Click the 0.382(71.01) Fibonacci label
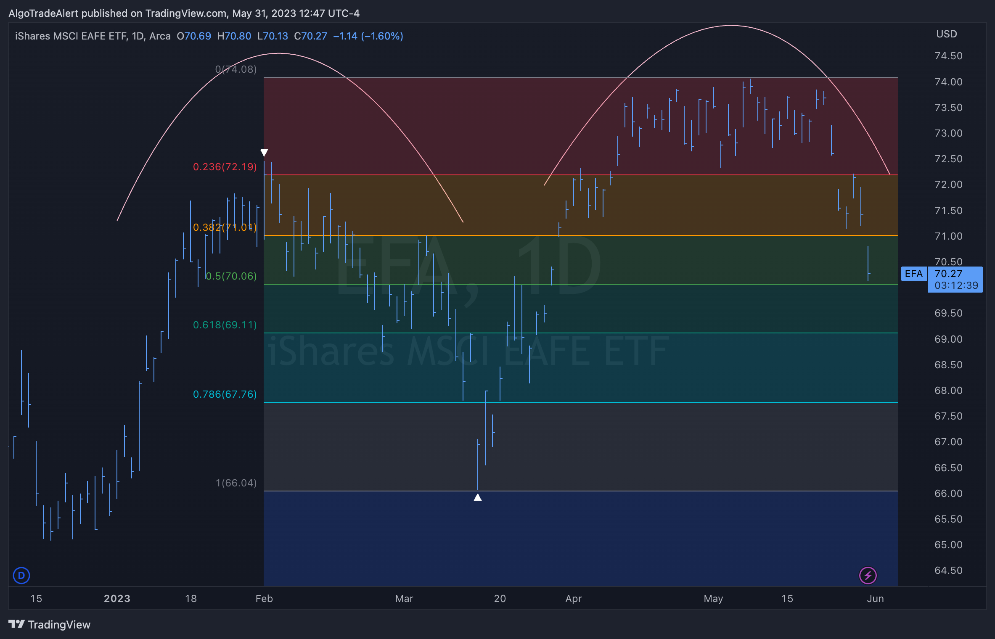 pos(225,227)
